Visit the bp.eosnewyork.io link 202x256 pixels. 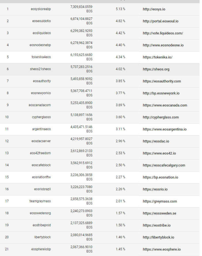161,93
